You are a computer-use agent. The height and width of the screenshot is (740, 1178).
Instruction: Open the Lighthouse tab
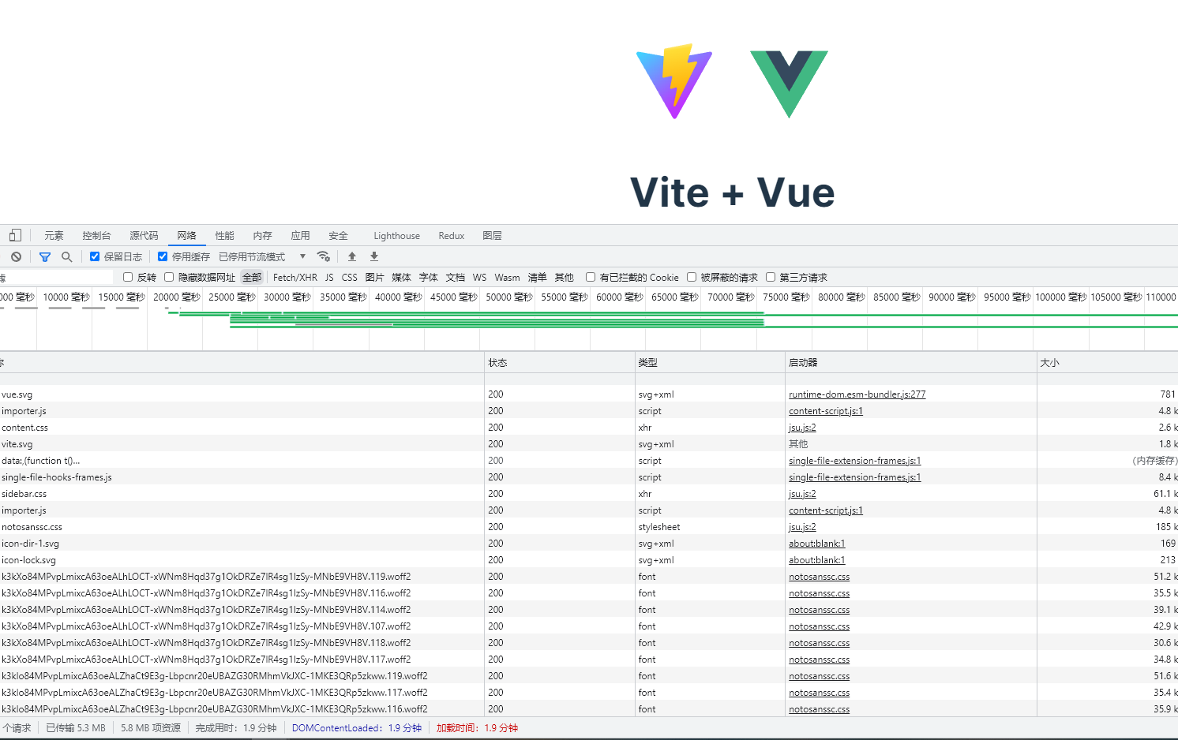tap(396, 235)
